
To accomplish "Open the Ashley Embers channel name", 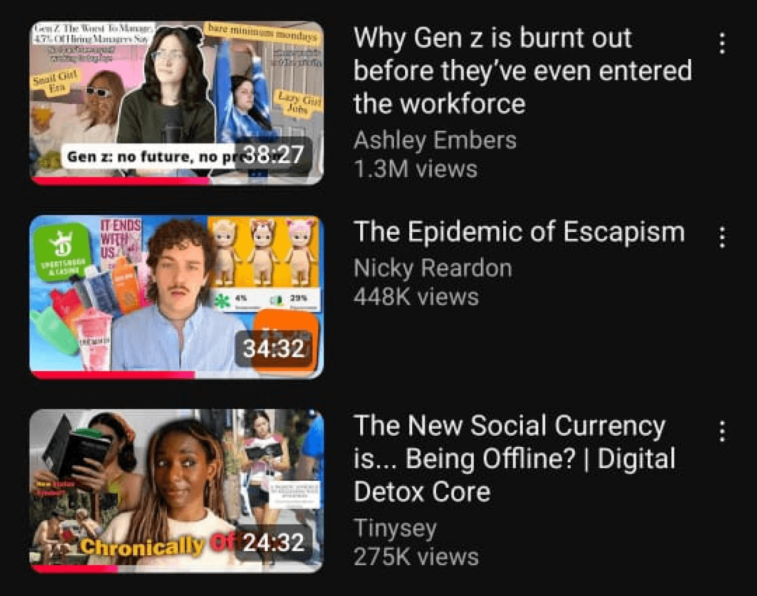I will [x=435, y=141].
